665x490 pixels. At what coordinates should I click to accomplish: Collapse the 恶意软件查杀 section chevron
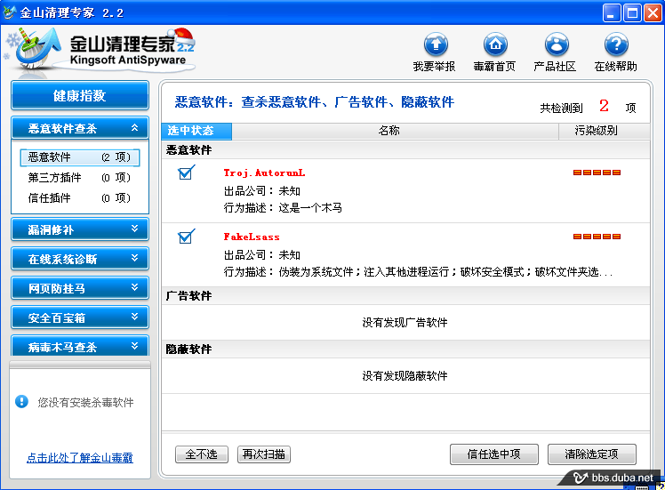tap(134, 127)
